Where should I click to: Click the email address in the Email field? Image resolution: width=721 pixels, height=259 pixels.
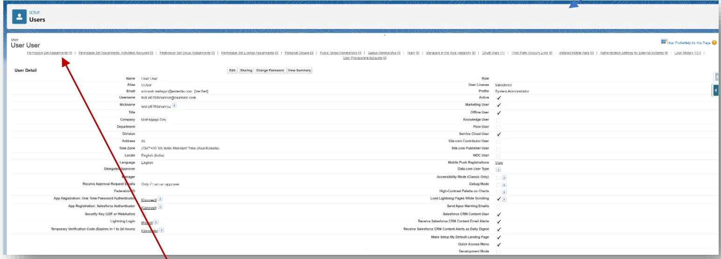(x=166, y=91)
